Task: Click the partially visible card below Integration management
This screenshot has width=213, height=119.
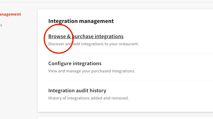Action: [x=125, y=118]
